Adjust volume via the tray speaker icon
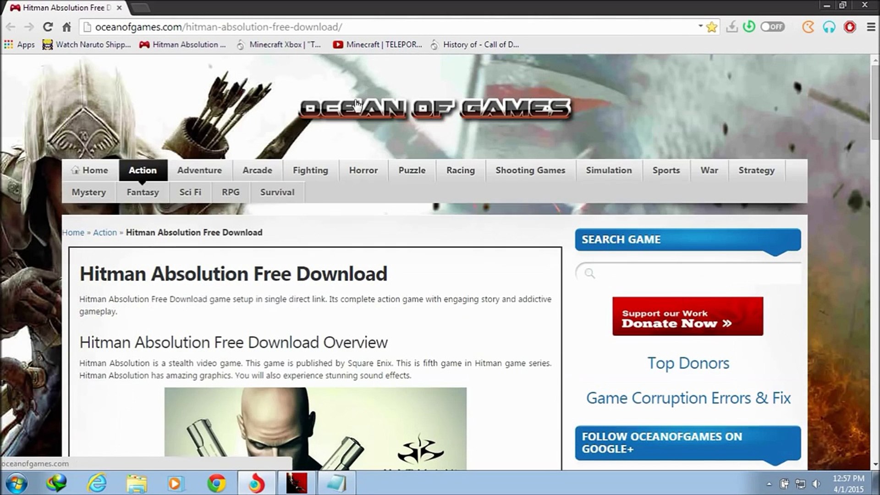 pyautogui.click(x=816, y=484)
